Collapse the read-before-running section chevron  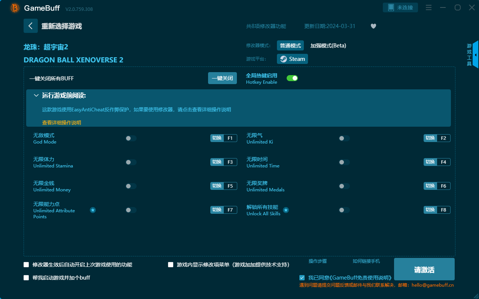point(36,96)
